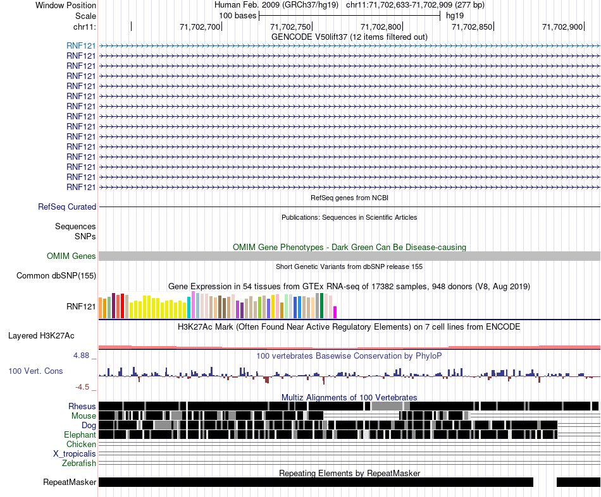Image resolution: width=601 pixels, height=497 pixels.
Task: Click the RepeatMasker side label
Action: 70,482
